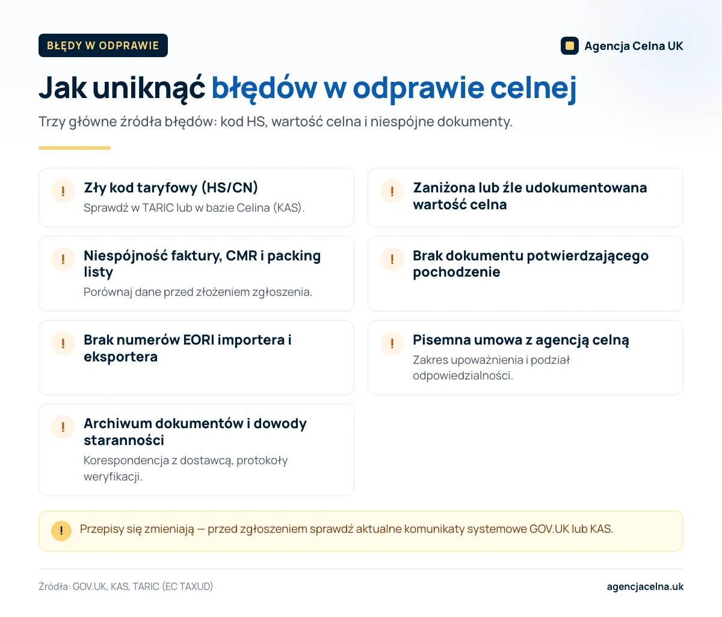Click warning icon beside Pisemna umowa
This screenshot has height=617, width=722.
click(x=392, y=344)
